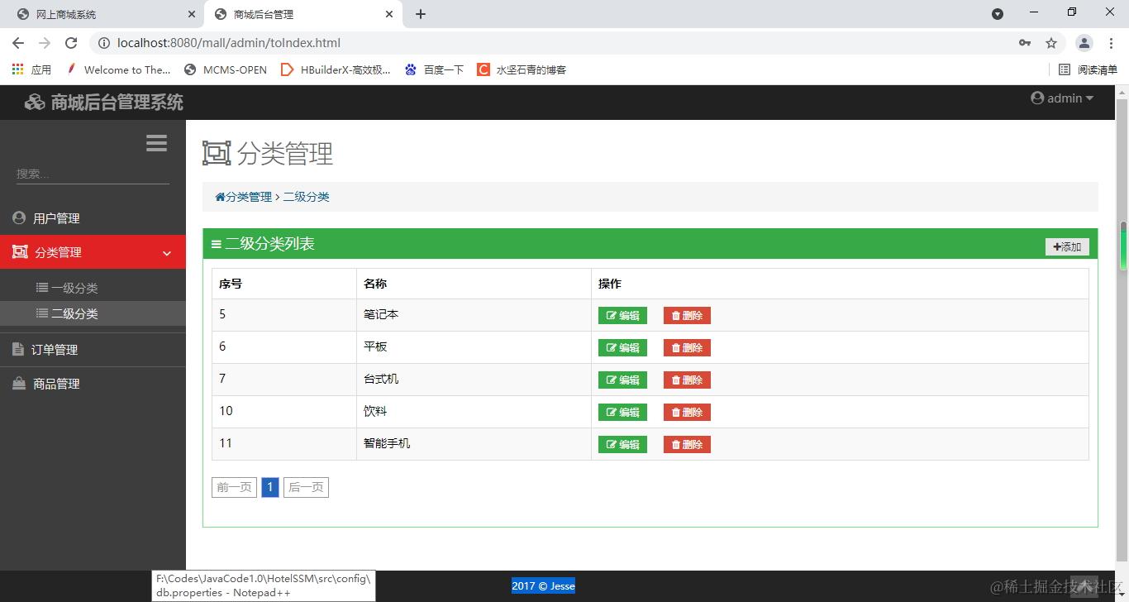Viewport: 1129px width, 602px height.
Task: Click the hamburger menu icon above search box
Action: [156, 142]
